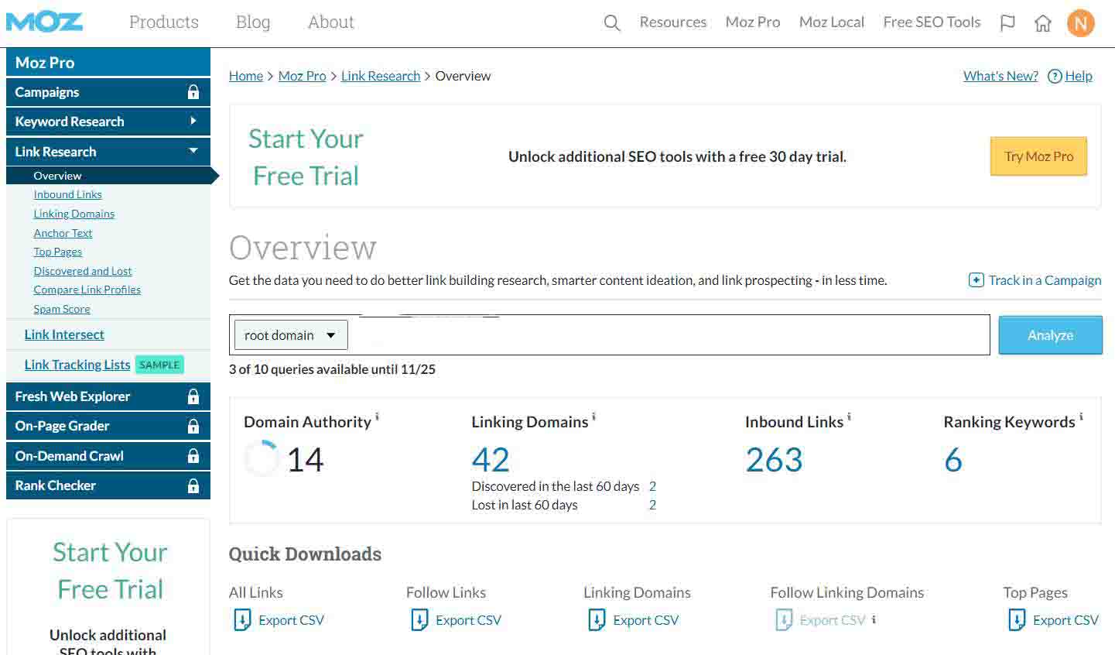Viewport: 1115px width, 655px height.
Task: Open the user avatar menu labeled N
Action: 1081,23
